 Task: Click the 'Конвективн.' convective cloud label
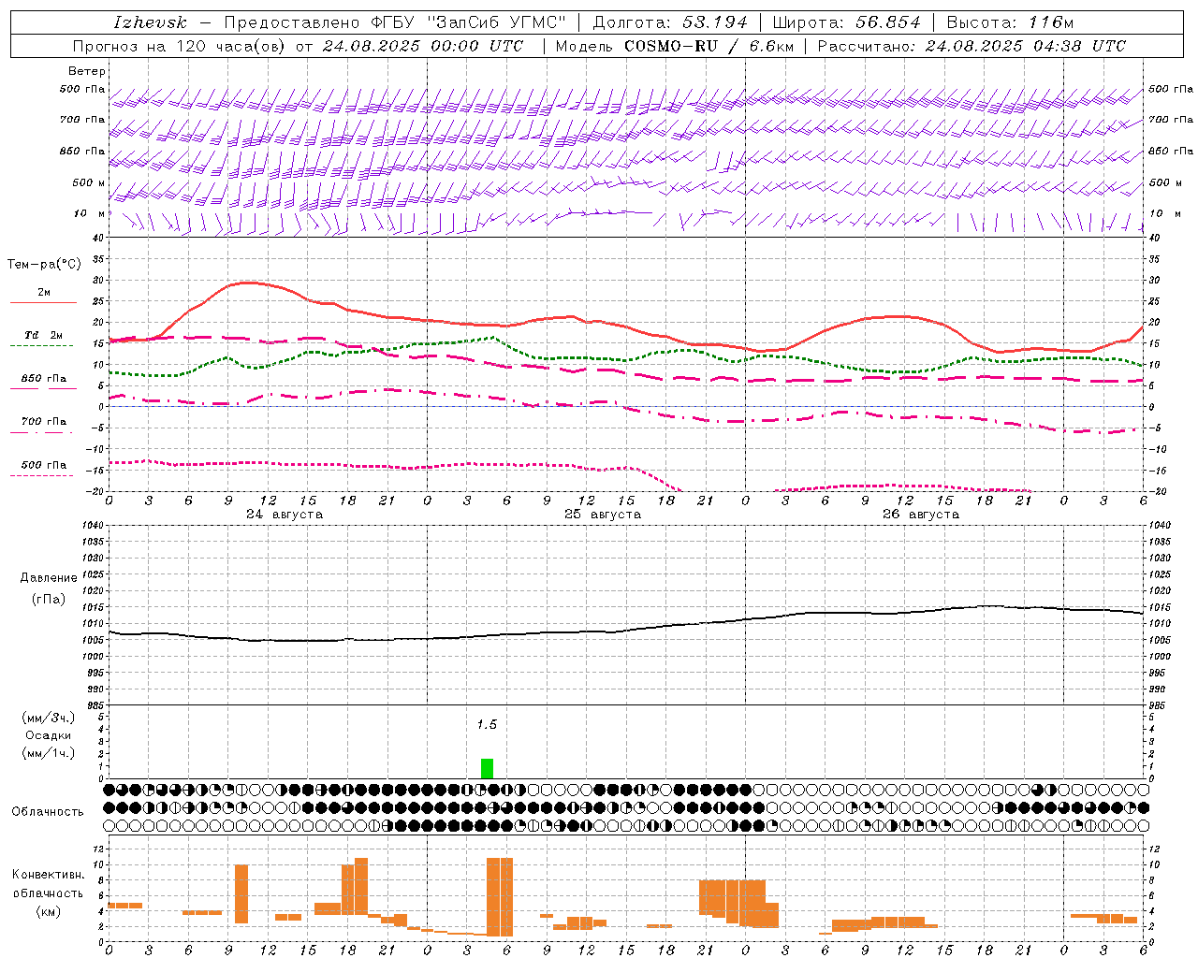[48, 875]
